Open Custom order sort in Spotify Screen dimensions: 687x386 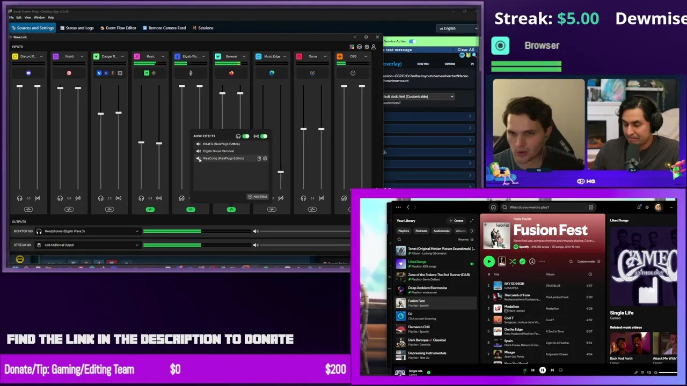pyautogui.click(x=589, y=262)
